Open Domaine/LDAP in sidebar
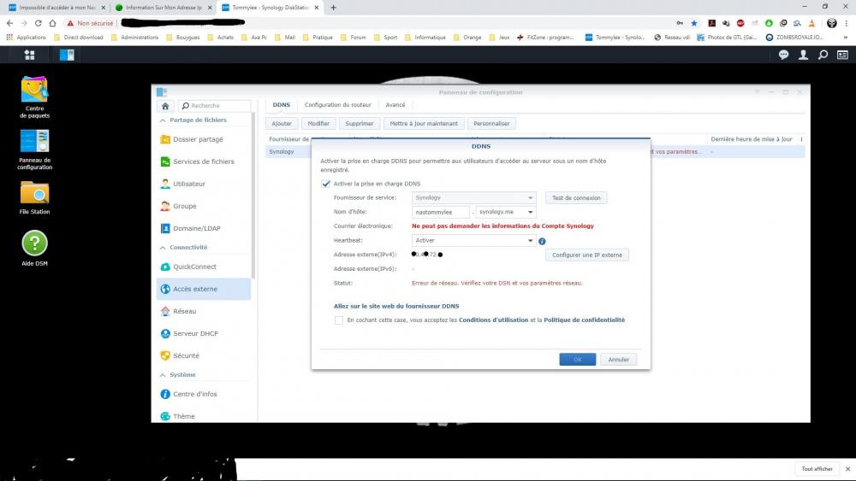856x481 pixels. tap(204, 229)
